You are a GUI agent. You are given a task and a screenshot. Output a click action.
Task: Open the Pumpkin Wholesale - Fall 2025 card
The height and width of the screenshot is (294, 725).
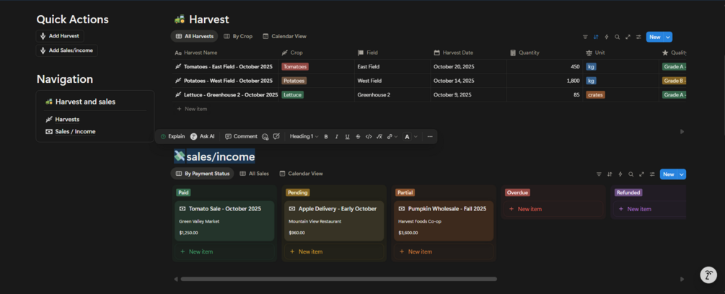(444, 220)
